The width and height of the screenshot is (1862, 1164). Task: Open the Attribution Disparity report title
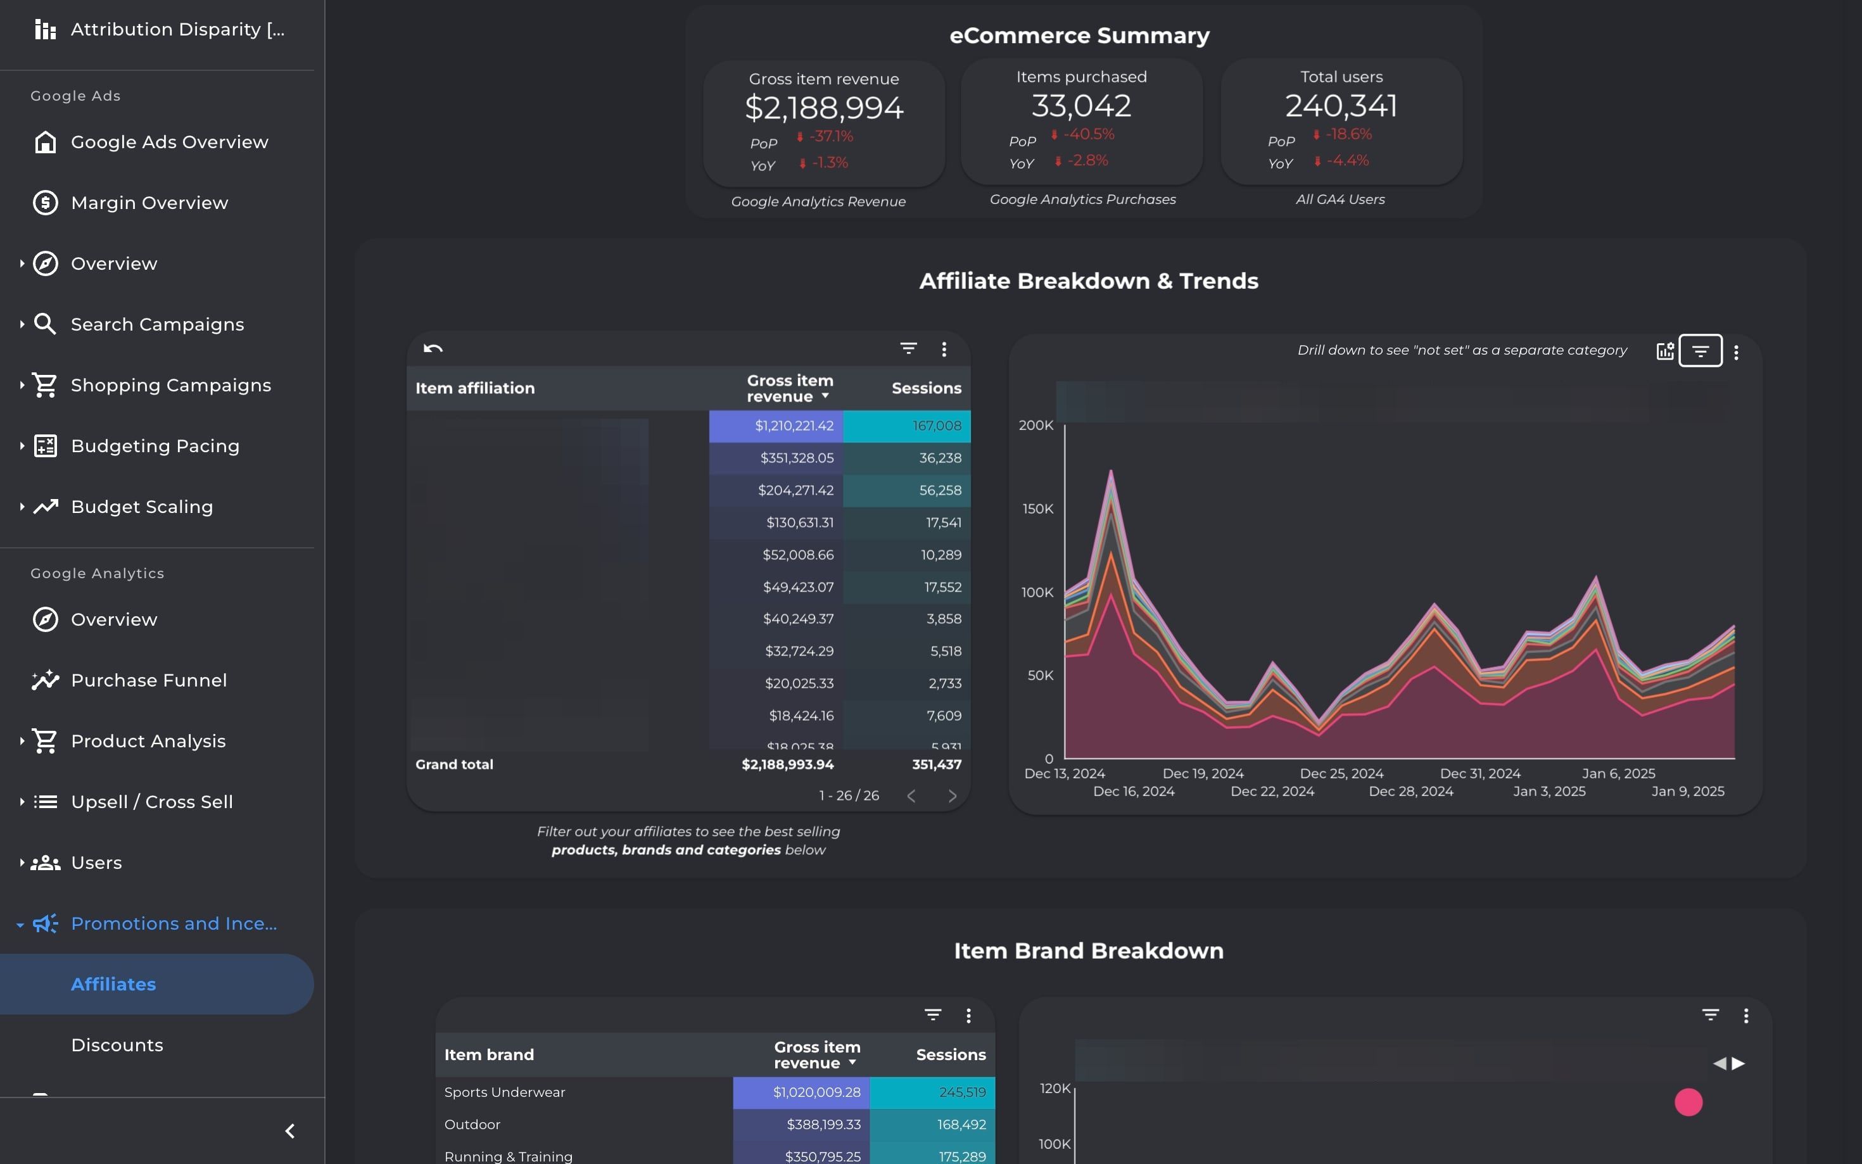coord(178,29)
